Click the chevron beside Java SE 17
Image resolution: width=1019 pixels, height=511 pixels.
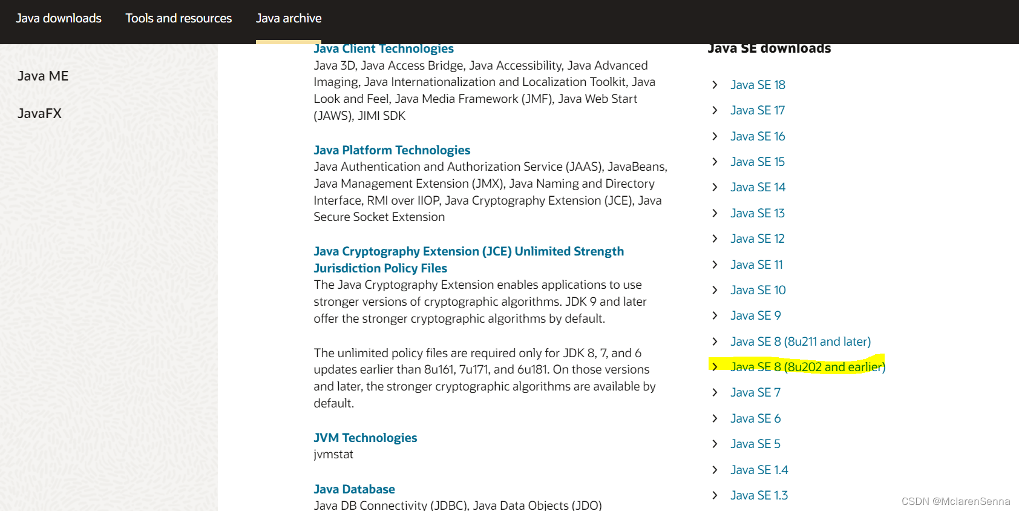pyautogui.click(x=715, y=110)
